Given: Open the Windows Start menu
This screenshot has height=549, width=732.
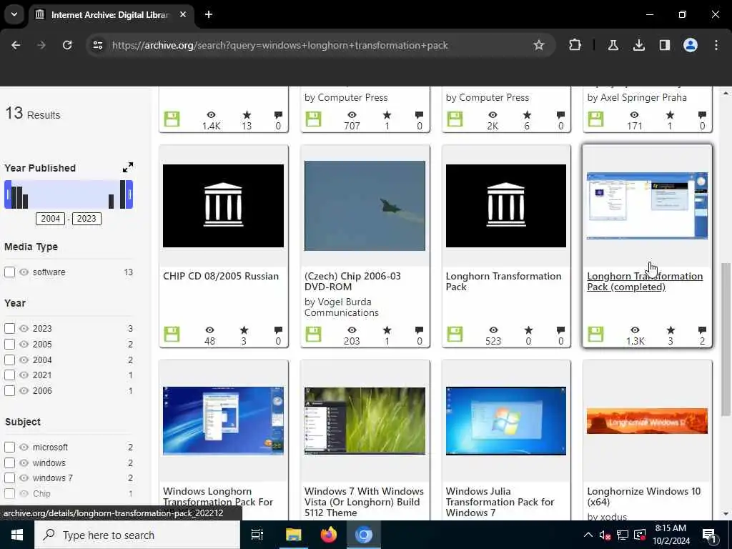Looking at the screenshot, I should click(17, 535).
